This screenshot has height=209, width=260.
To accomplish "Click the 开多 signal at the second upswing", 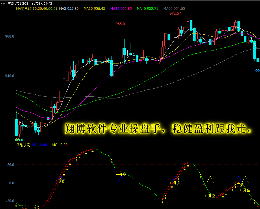I will coord(175,183).
